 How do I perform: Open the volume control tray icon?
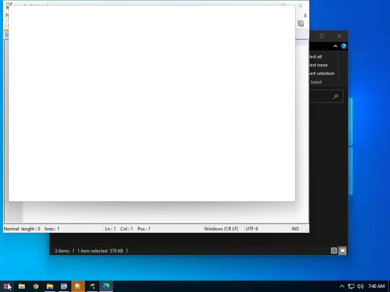point(360,286)
